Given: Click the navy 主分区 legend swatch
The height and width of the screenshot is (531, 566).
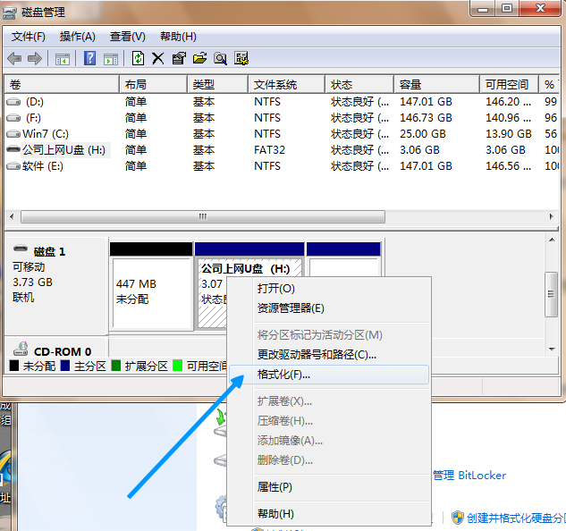Looking at the screenshot, I should (x=65, y=366).
